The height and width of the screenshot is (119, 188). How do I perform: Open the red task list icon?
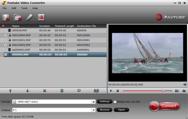point(41,18)
